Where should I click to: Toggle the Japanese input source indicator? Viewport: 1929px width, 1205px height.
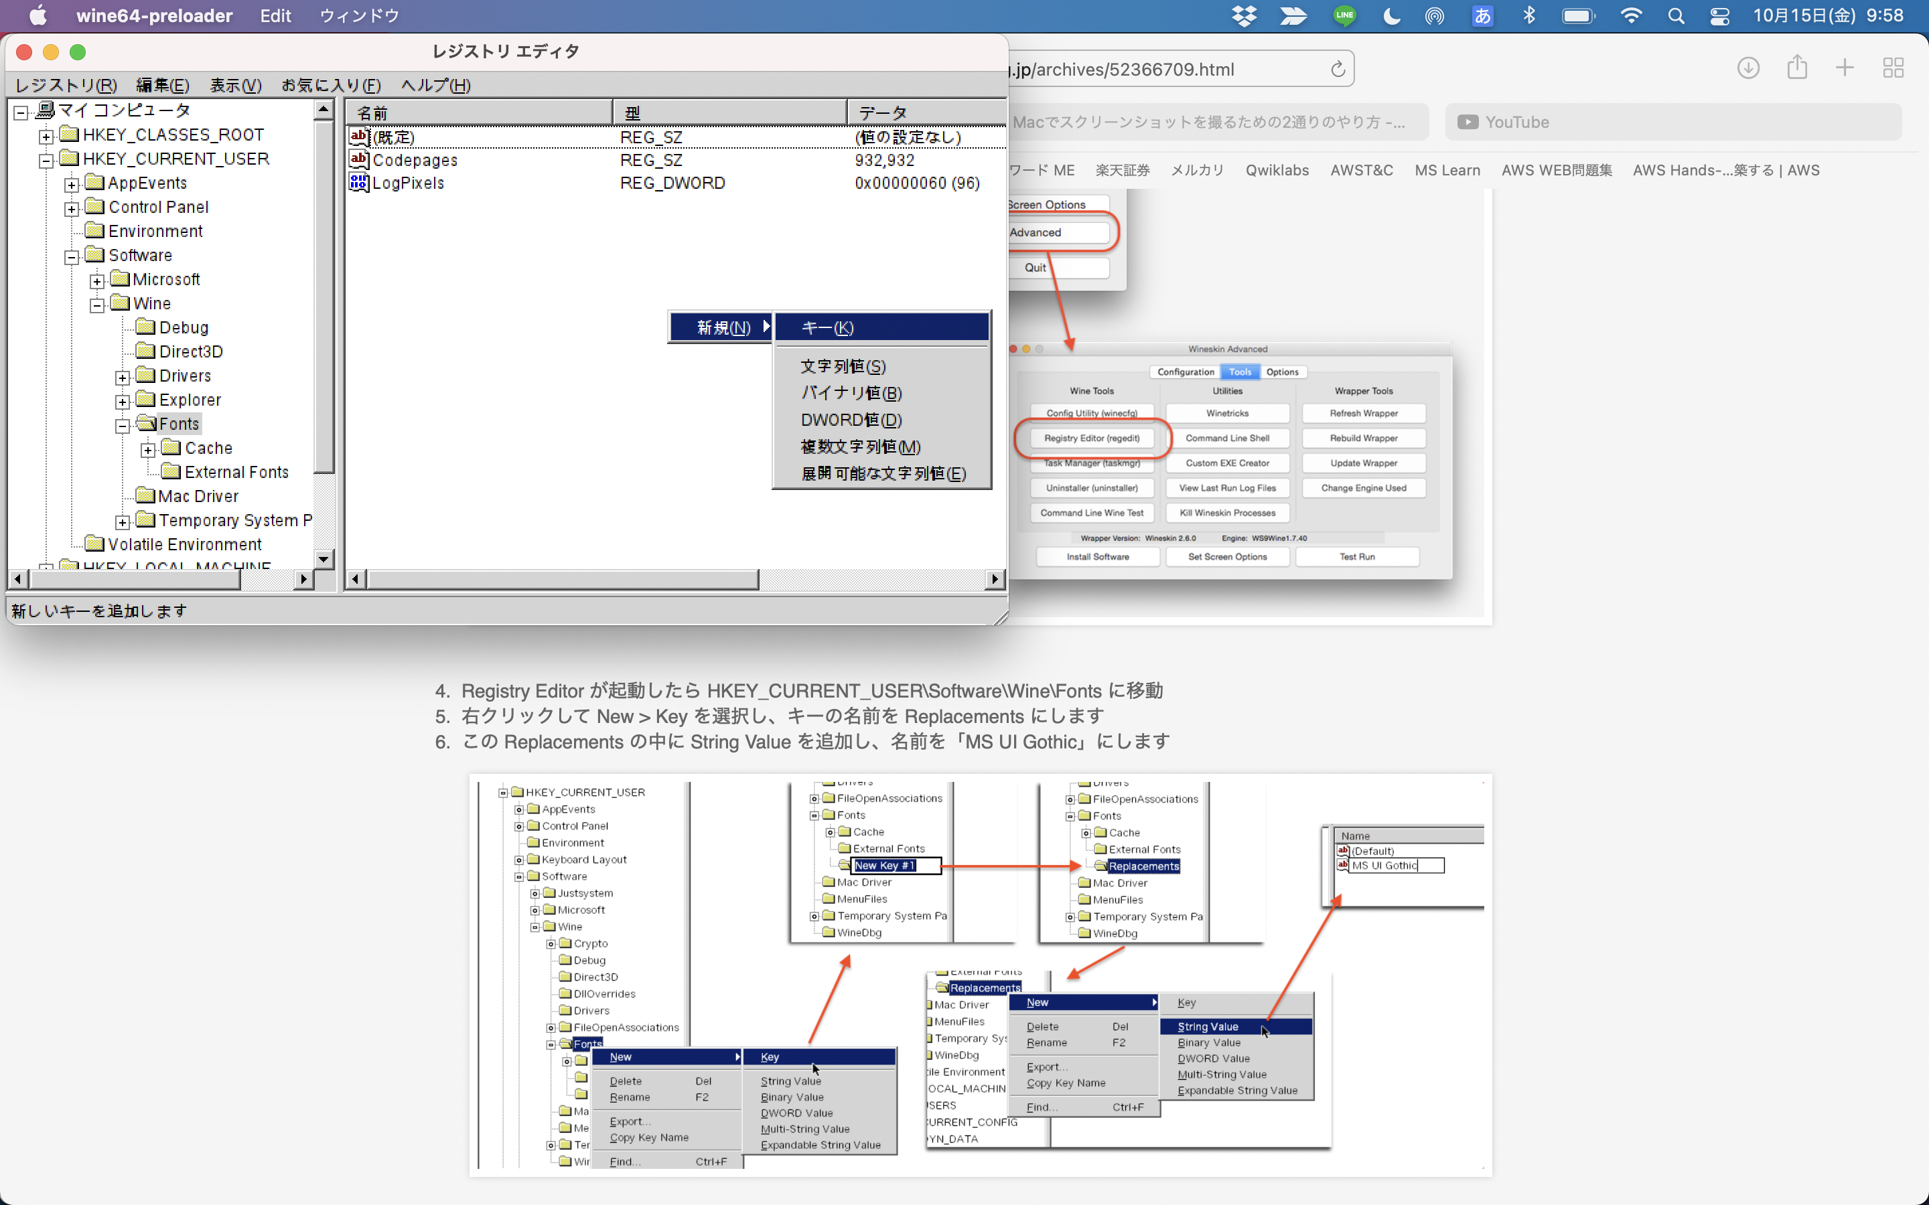pyautogui.click(x=1482, y=16)
